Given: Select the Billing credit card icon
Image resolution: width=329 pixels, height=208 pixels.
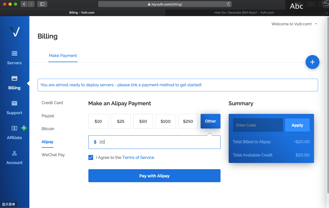Looking at the screenshot, I should pyautogui.click(x=14, y=78).
